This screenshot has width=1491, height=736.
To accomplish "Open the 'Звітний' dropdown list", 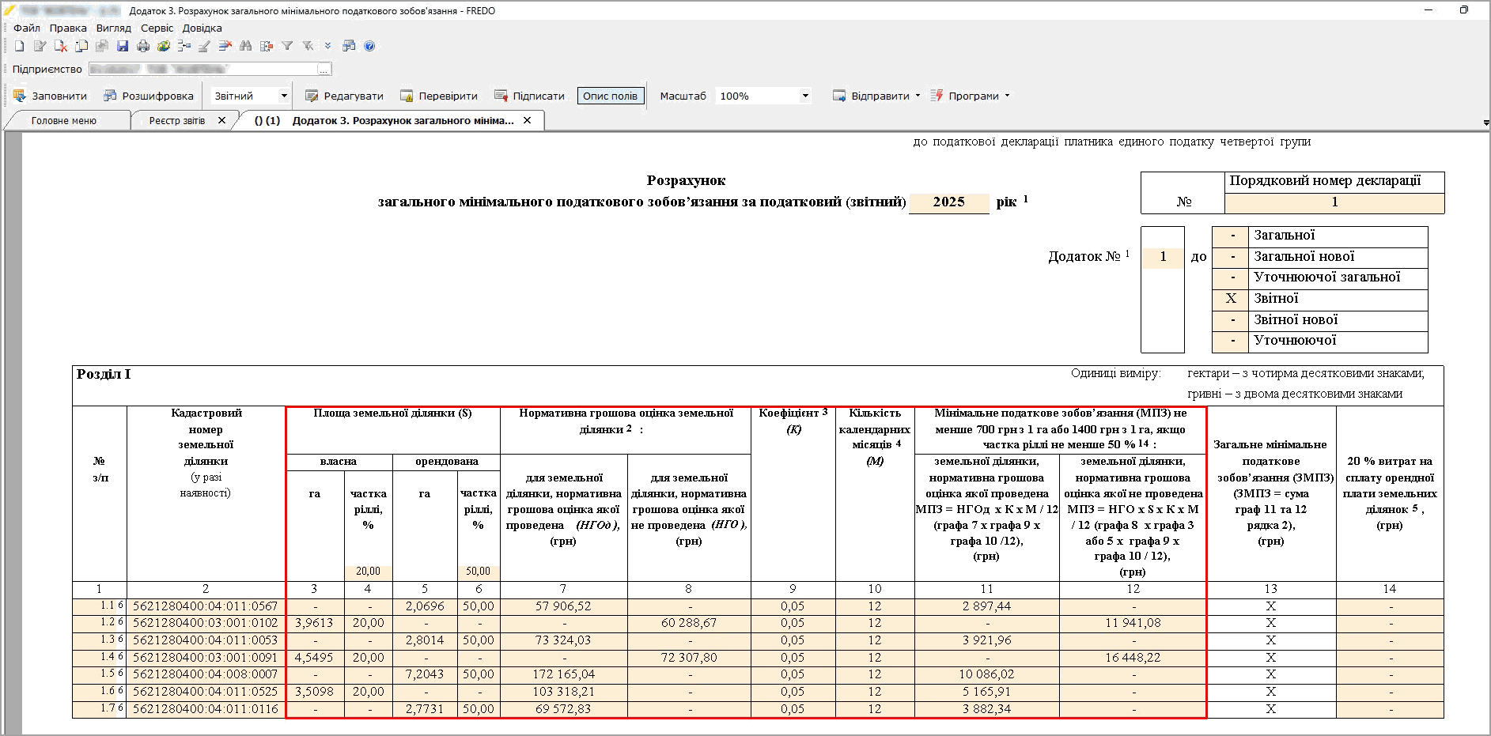I will point(283,96).
